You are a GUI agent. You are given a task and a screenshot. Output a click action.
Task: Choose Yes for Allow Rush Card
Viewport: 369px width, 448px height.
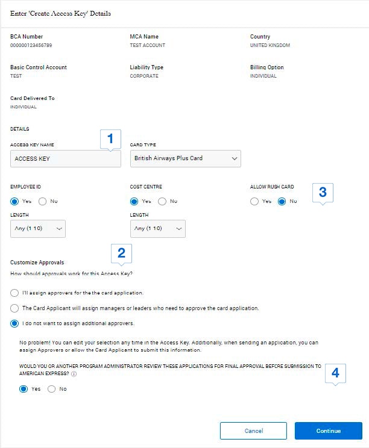click(x=254, y=201)
